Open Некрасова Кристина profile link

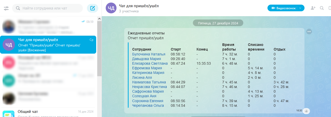click(x=149, y=87)
